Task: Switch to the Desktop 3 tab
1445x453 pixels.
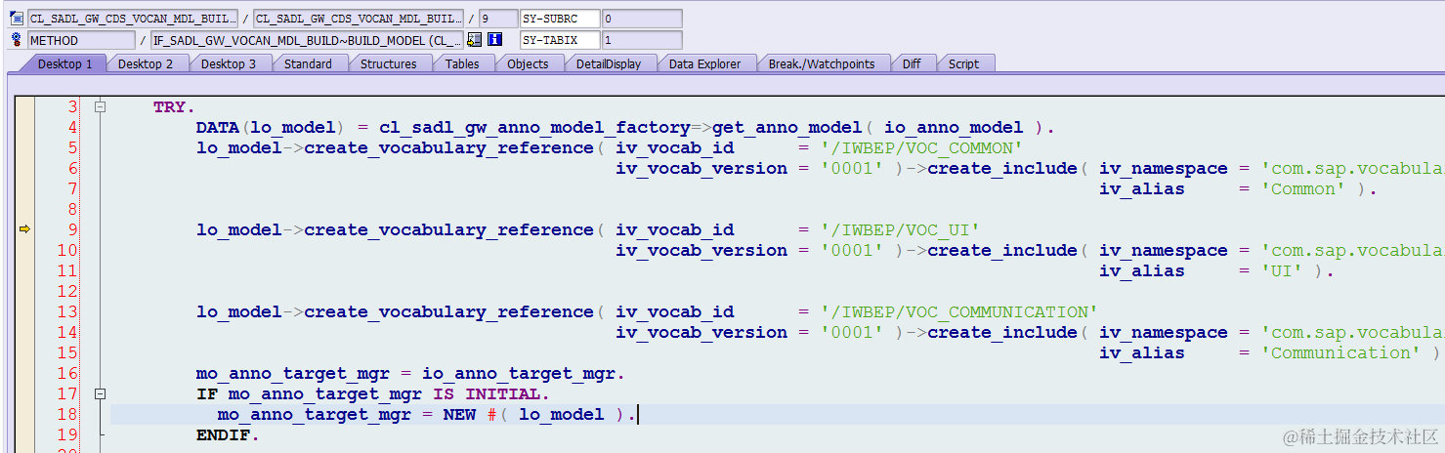Action: tap(229, 63)
